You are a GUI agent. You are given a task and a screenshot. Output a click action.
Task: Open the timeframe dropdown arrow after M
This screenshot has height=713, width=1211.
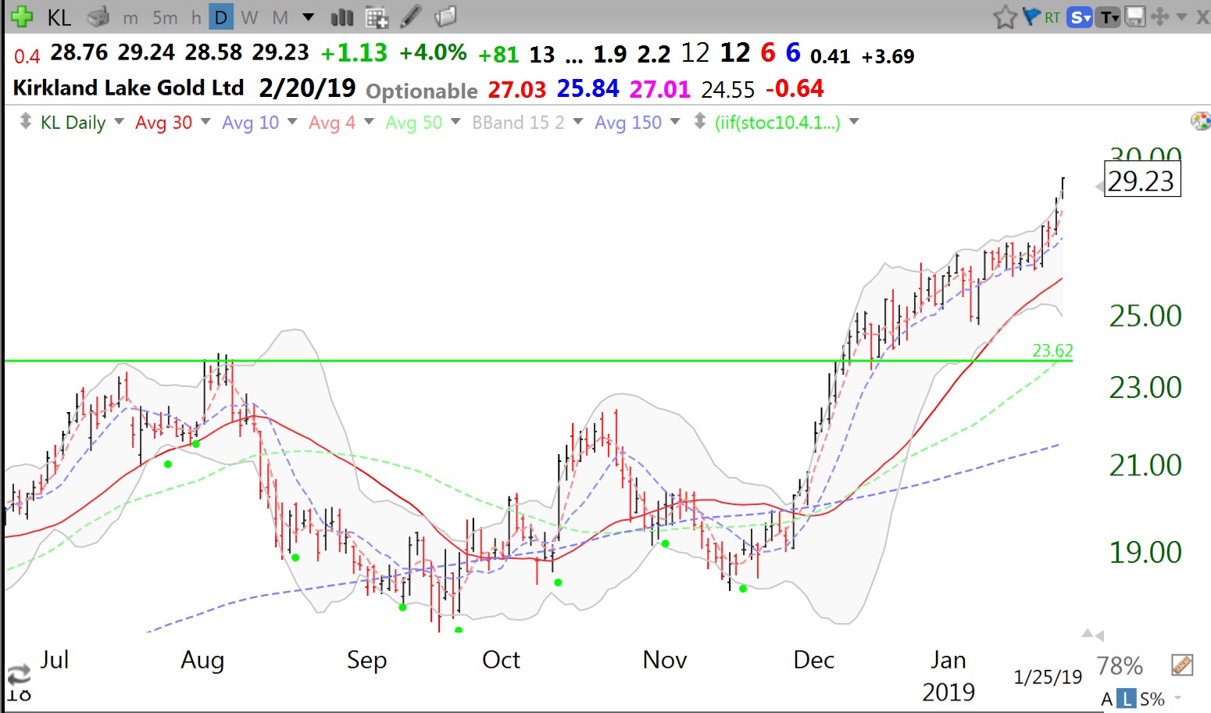click(x=308, y=17)
